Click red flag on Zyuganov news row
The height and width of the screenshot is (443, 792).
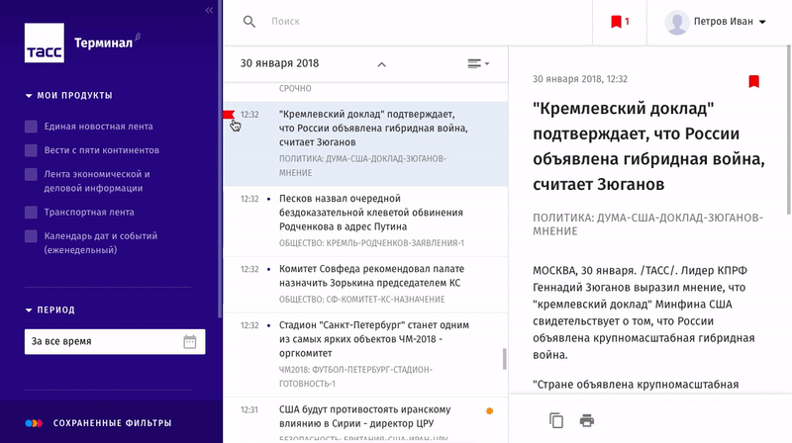[x=229, y=115]
